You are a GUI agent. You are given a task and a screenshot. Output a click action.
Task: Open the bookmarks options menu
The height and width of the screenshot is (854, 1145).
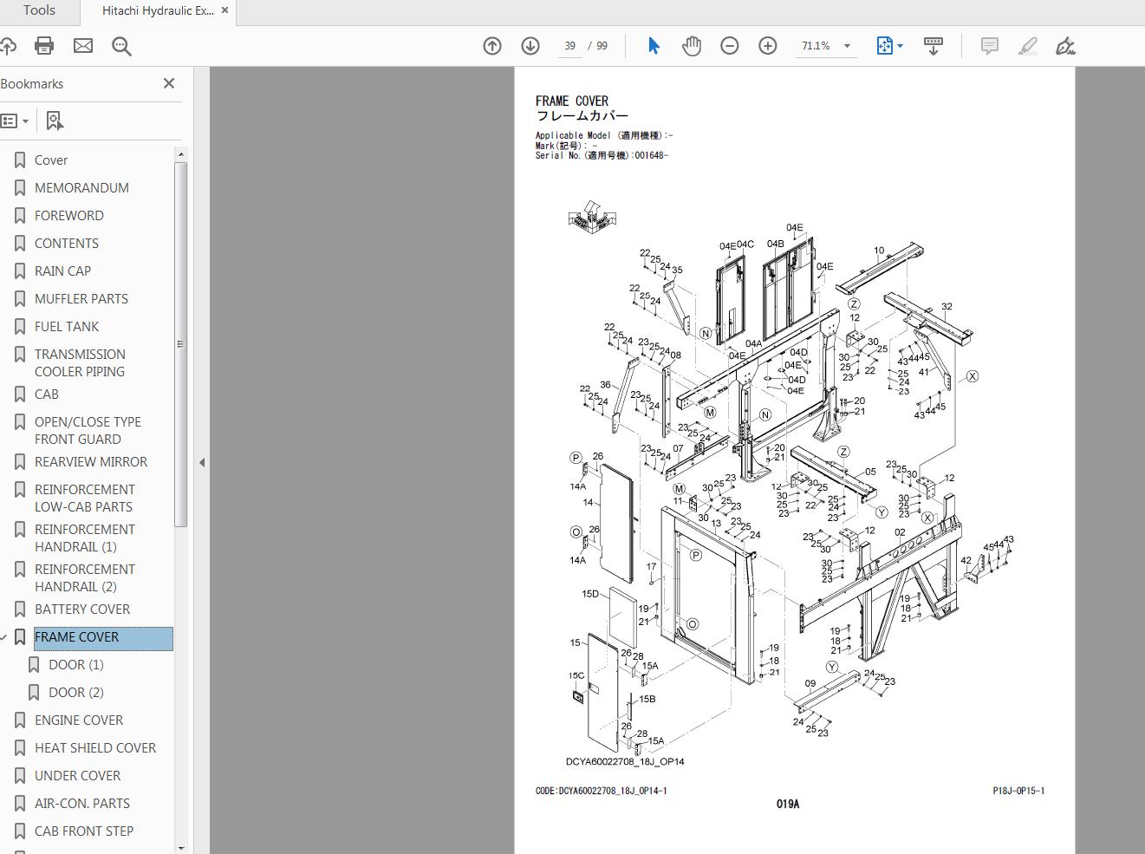(16, 121)
